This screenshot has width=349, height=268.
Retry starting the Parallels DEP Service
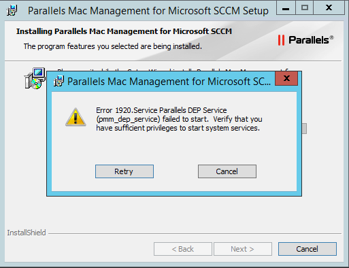pos(124,171)
